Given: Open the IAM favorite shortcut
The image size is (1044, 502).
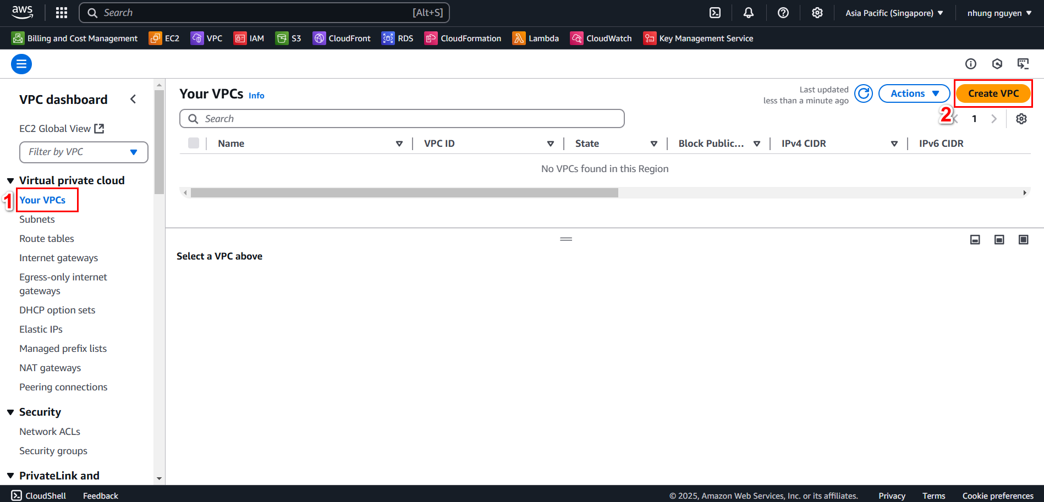Looking at the screenshot, I should pos(249,38).
